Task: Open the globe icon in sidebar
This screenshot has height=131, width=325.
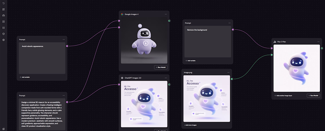Action: coord(4,40)
